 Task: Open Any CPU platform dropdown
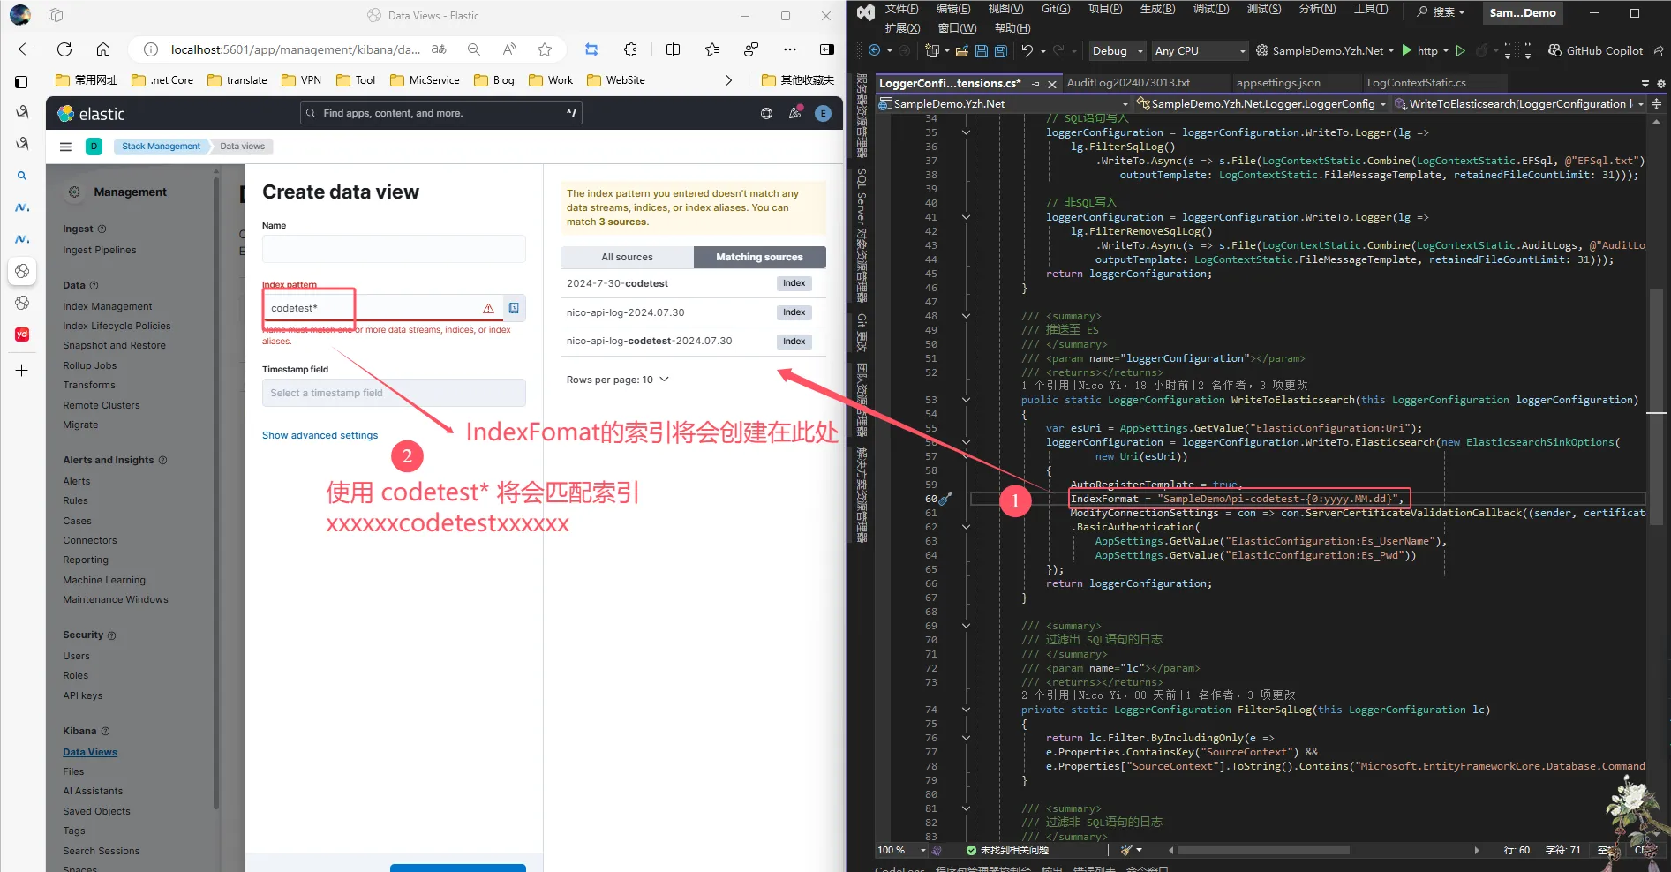(1200, 51)
